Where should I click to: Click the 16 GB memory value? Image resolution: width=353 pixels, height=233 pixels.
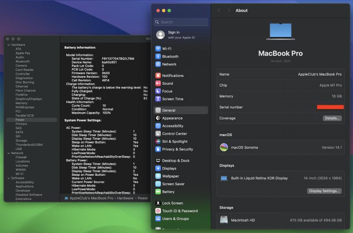point(337,96)
